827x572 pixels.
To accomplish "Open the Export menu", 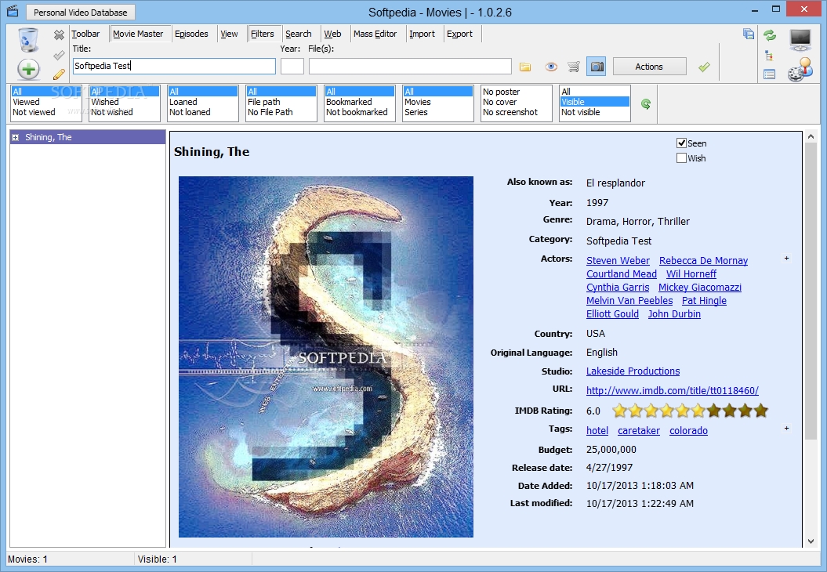I will coord(460,34).
